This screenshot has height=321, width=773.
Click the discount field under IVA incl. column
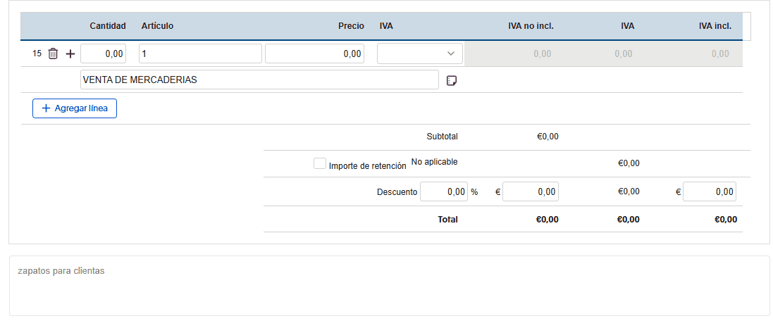point(710,191)
